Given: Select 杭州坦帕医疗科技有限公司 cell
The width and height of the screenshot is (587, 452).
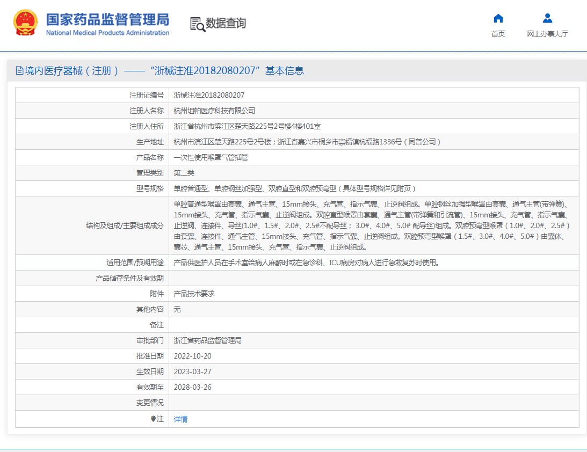Looking at the screenshot, I should point(214,111).
